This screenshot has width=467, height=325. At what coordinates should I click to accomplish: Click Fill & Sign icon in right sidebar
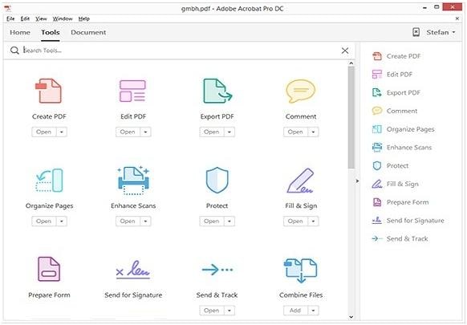coord(377,184)
